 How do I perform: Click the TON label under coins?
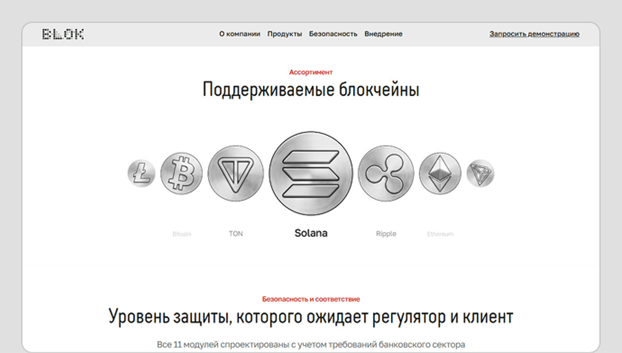click(236, 234)
